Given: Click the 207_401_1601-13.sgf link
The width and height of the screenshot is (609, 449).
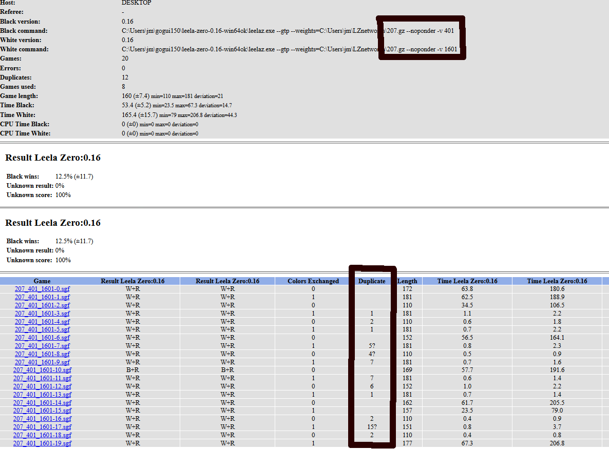Looking at the screenshot, I should [x=42, y=395].
